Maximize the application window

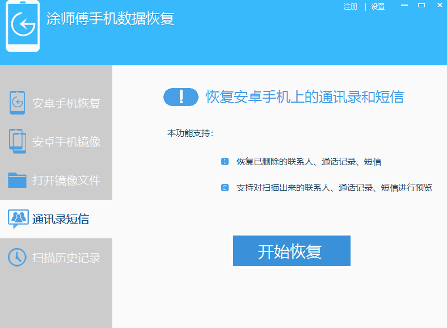point(421,6)
